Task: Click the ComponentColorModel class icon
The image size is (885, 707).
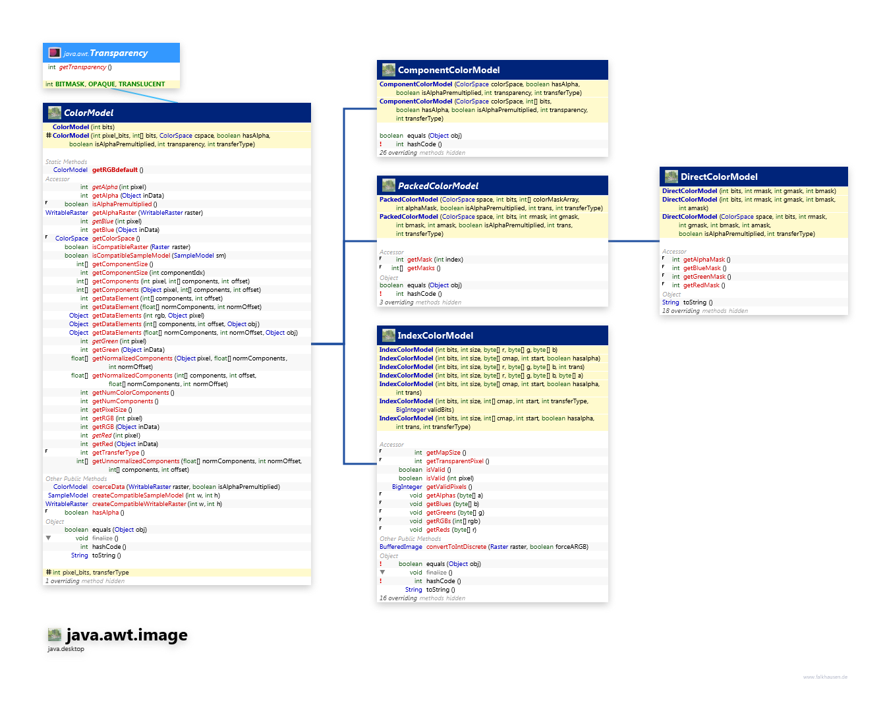Action: pyautogui.click(x=389, y=70)
